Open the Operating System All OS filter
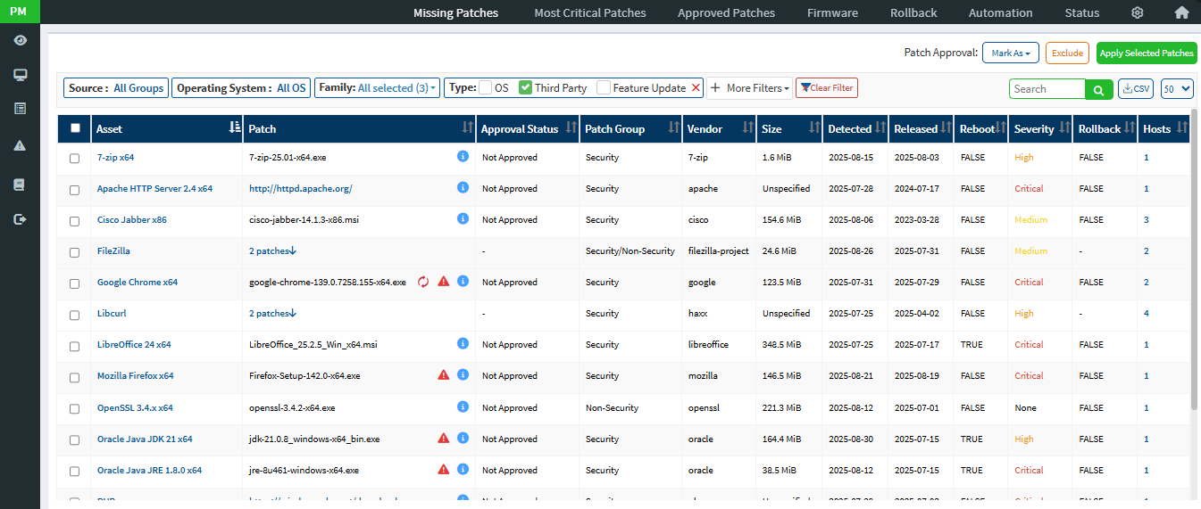The image size is (1201, 509). tap(241, 87)
